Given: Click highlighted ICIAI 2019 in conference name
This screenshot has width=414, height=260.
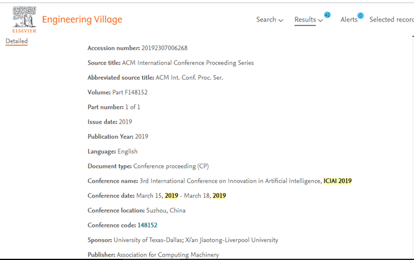Looking at the screenshot, I should coord(337,181).
